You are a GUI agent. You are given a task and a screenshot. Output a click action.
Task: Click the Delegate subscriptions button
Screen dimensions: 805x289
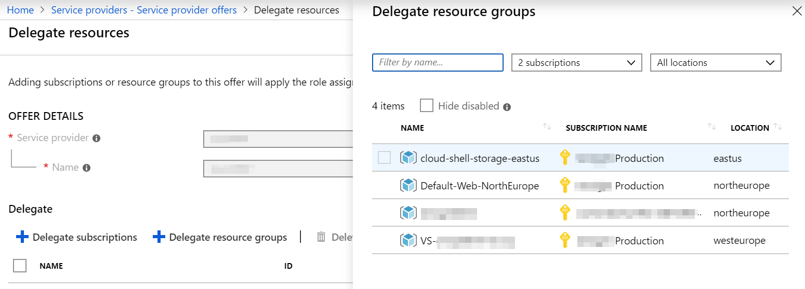point(77,237)
